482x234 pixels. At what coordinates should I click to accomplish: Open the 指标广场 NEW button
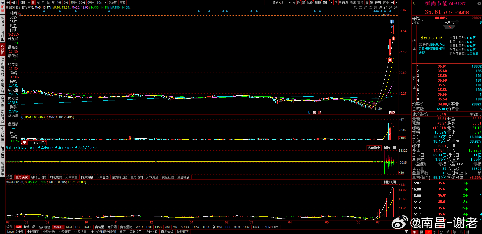(26, 227)
